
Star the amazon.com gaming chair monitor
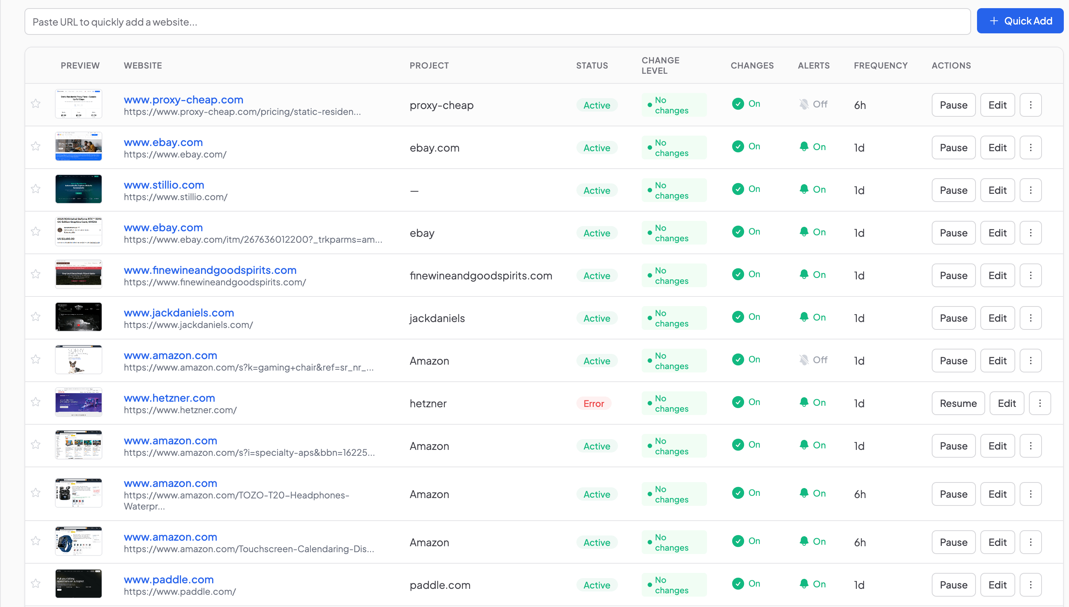coord(36,359)
